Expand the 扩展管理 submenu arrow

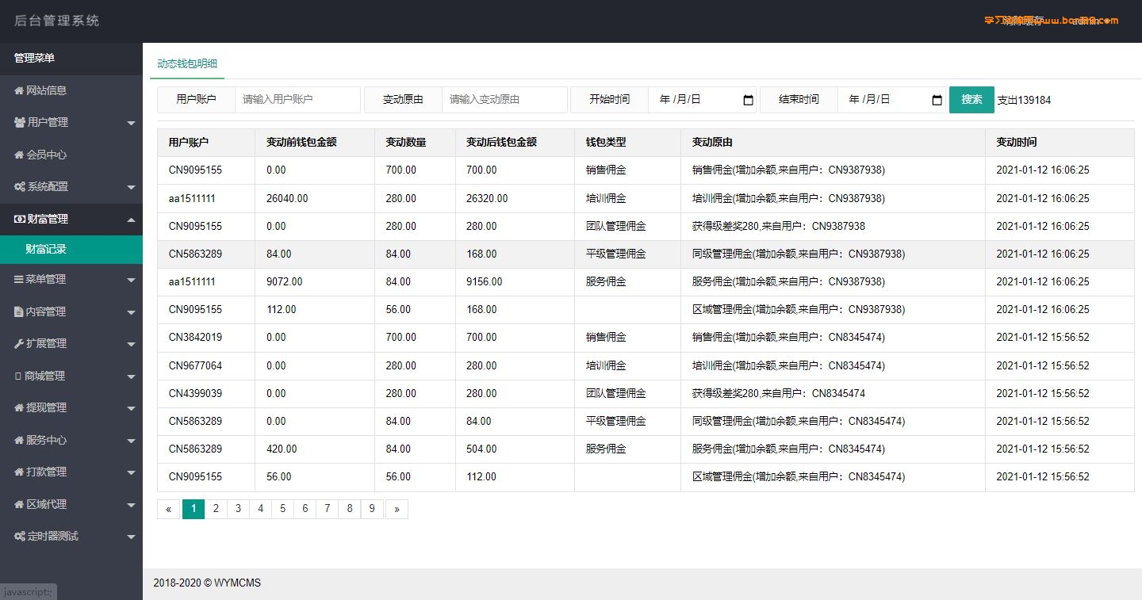click(x=131, y=344)
